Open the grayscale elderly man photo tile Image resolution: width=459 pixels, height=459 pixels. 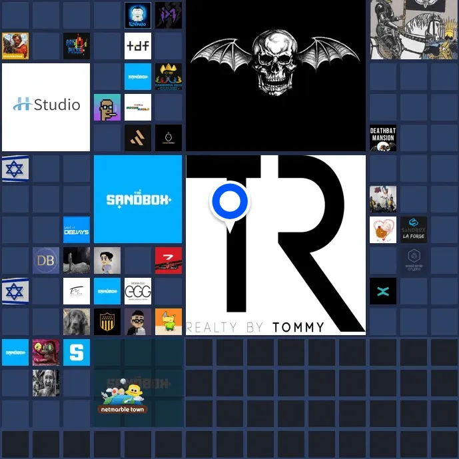pyautogui.click(x=46, y=383)
